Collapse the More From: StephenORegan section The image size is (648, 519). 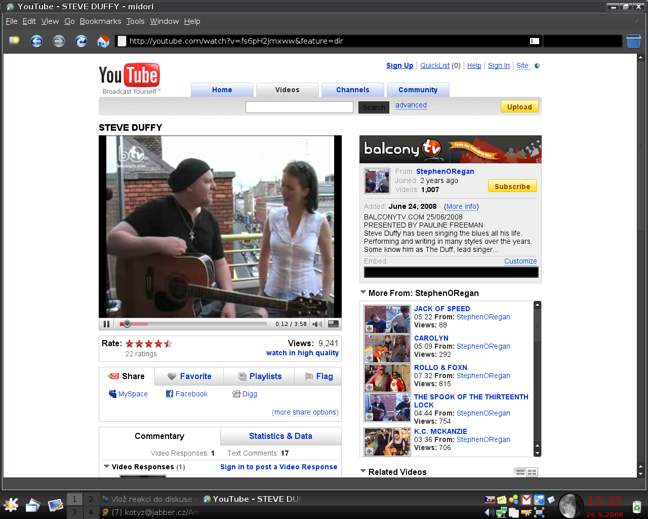click(363, 292)
